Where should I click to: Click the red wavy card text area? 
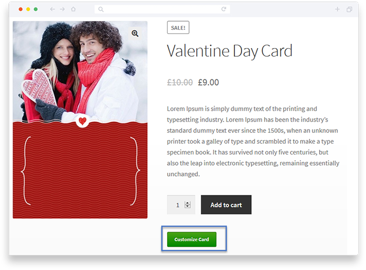(x=80, y=171)
